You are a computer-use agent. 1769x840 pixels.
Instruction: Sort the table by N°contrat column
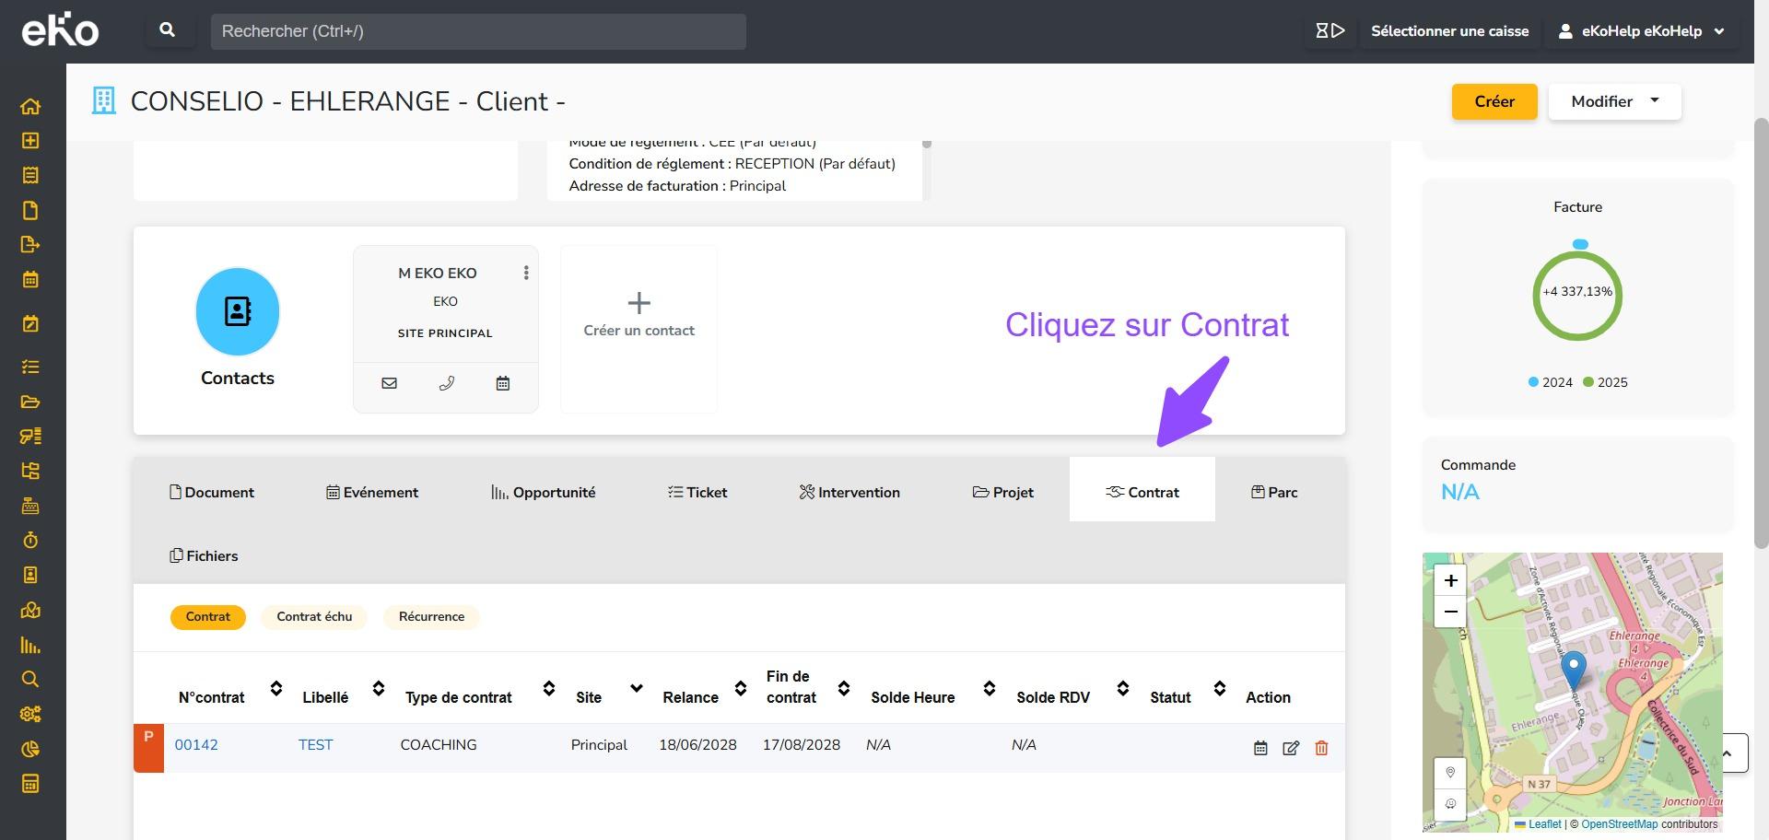click(275, 689)
